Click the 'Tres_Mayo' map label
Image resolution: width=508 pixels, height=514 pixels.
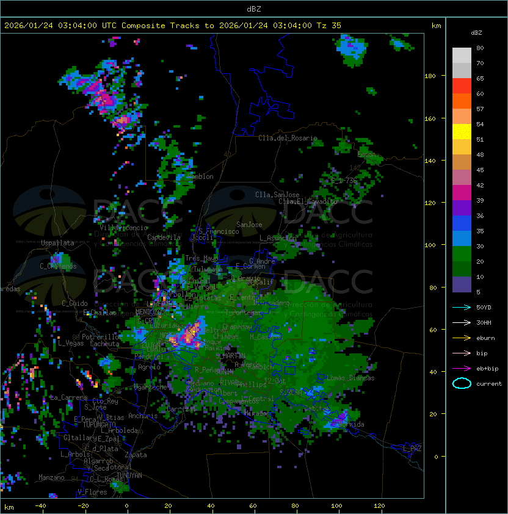click(201, 258)
